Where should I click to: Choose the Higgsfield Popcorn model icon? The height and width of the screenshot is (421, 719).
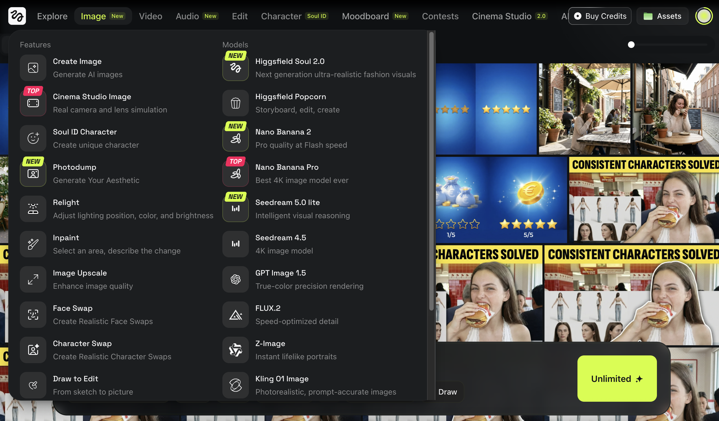pyautogui.click(x=235, y=103)
